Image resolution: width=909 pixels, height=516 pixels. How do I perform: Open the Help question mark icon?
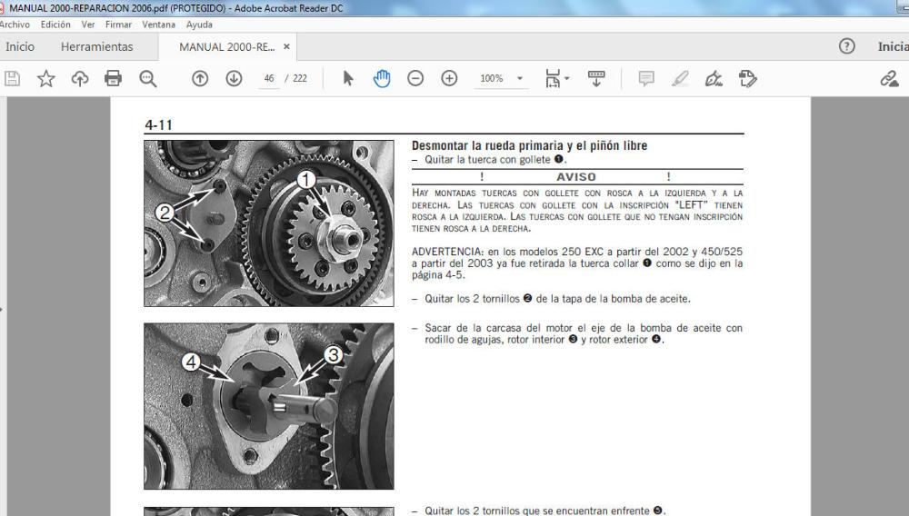pyautogui.click(x=846, y=46)
